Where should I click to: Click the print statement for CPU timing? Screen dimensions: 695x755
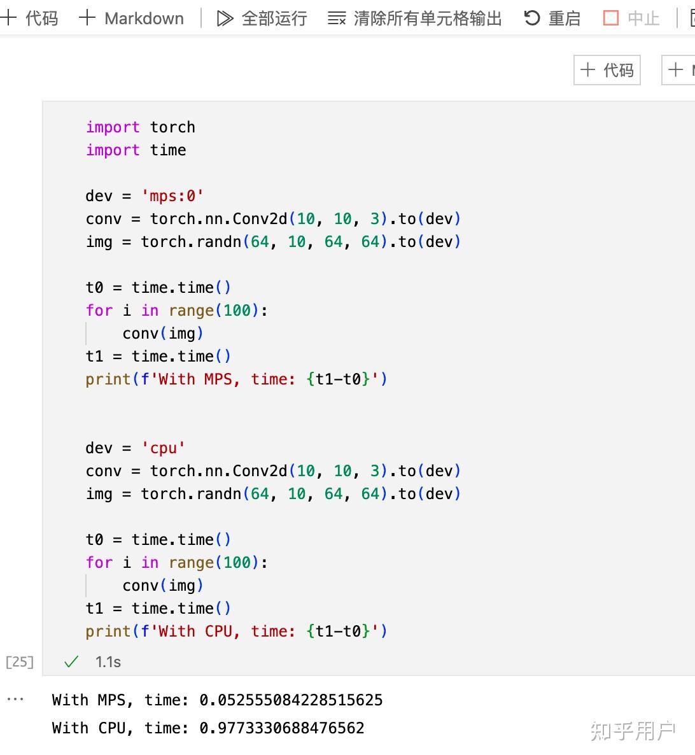coord(235,631)
